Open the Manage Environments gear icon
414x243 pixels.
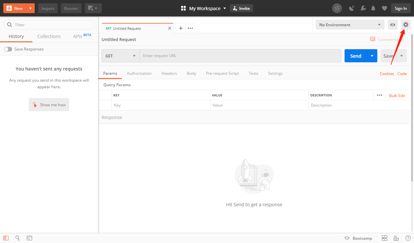405,25
